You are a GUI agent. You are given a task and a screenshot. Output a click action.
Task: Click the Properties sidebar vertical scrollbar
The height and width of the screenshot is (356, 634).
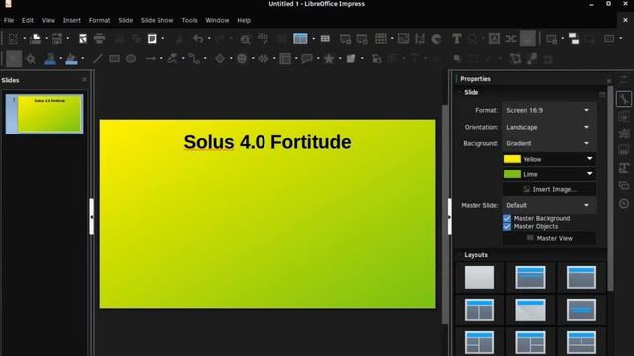click(x=610, y=188)
